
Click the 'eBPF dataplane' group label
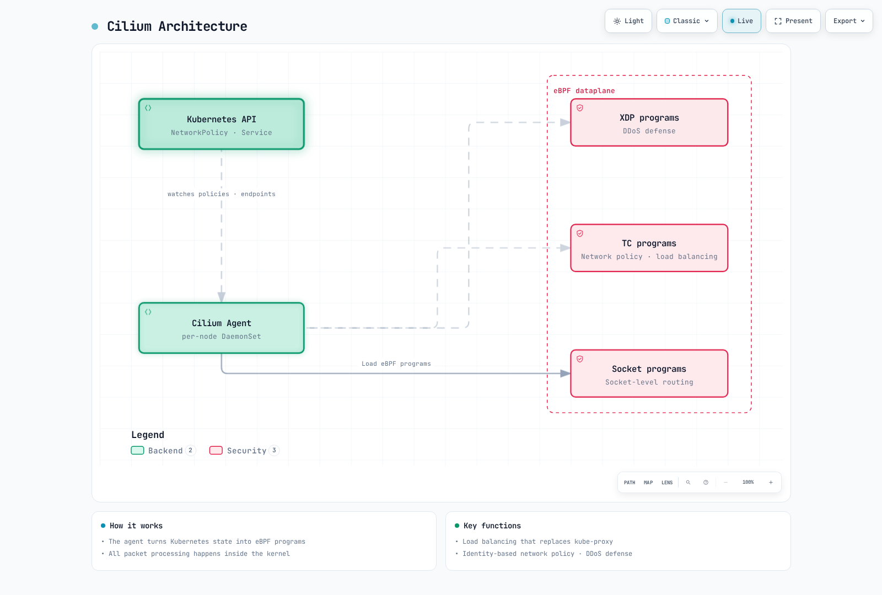[584, 91]
